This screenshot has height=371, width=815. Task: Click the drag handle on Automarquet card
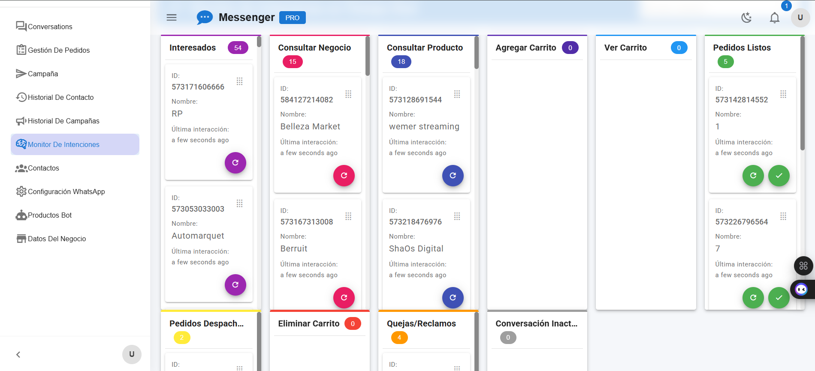[240, 203]
